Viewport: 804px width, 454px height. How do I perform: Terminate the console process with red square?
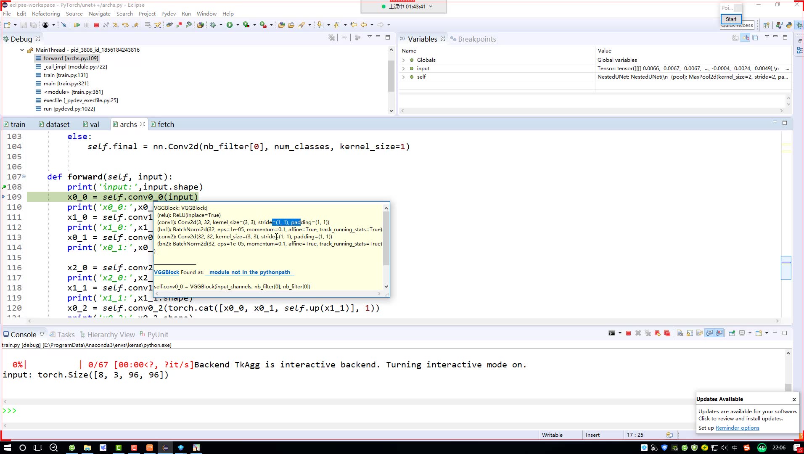point(628,333)
